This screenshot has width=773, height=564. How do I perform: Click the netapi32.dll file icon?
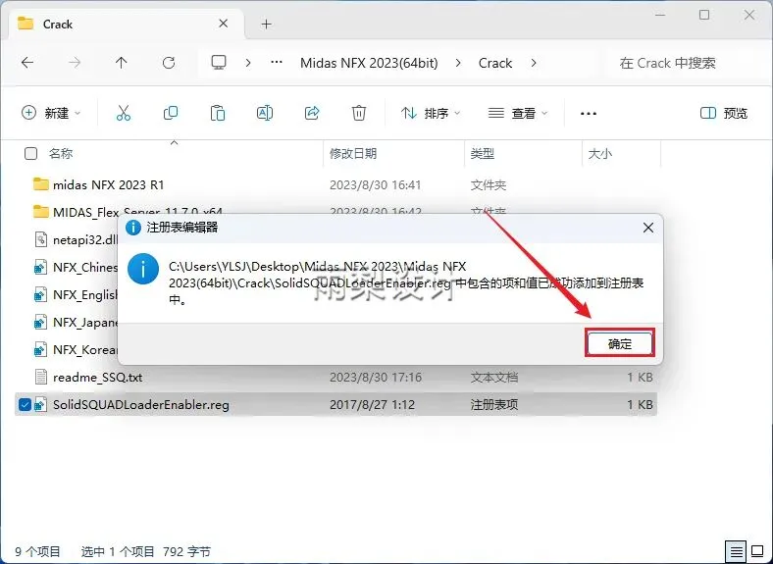(41, 239)
